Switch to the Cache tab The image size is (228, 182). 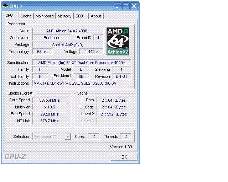[26, 16]
